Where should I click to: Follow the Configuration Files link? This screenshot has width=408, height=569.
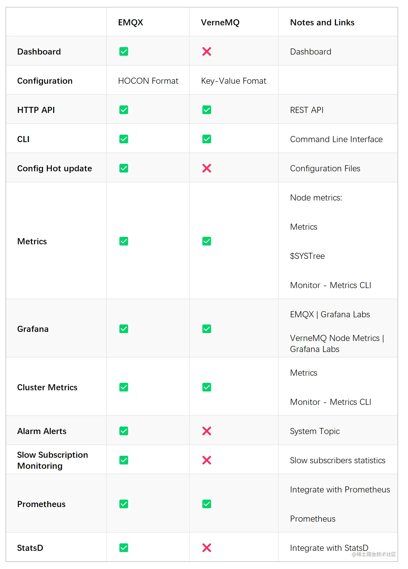pos(325,169)
